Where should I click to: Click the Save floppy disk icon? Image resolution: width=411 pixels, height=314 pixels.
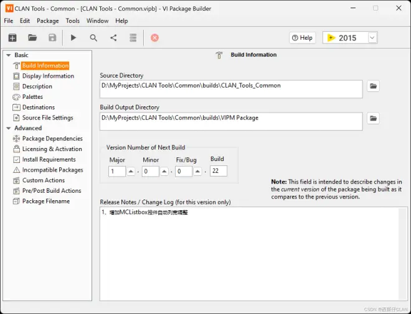point(52,38)
